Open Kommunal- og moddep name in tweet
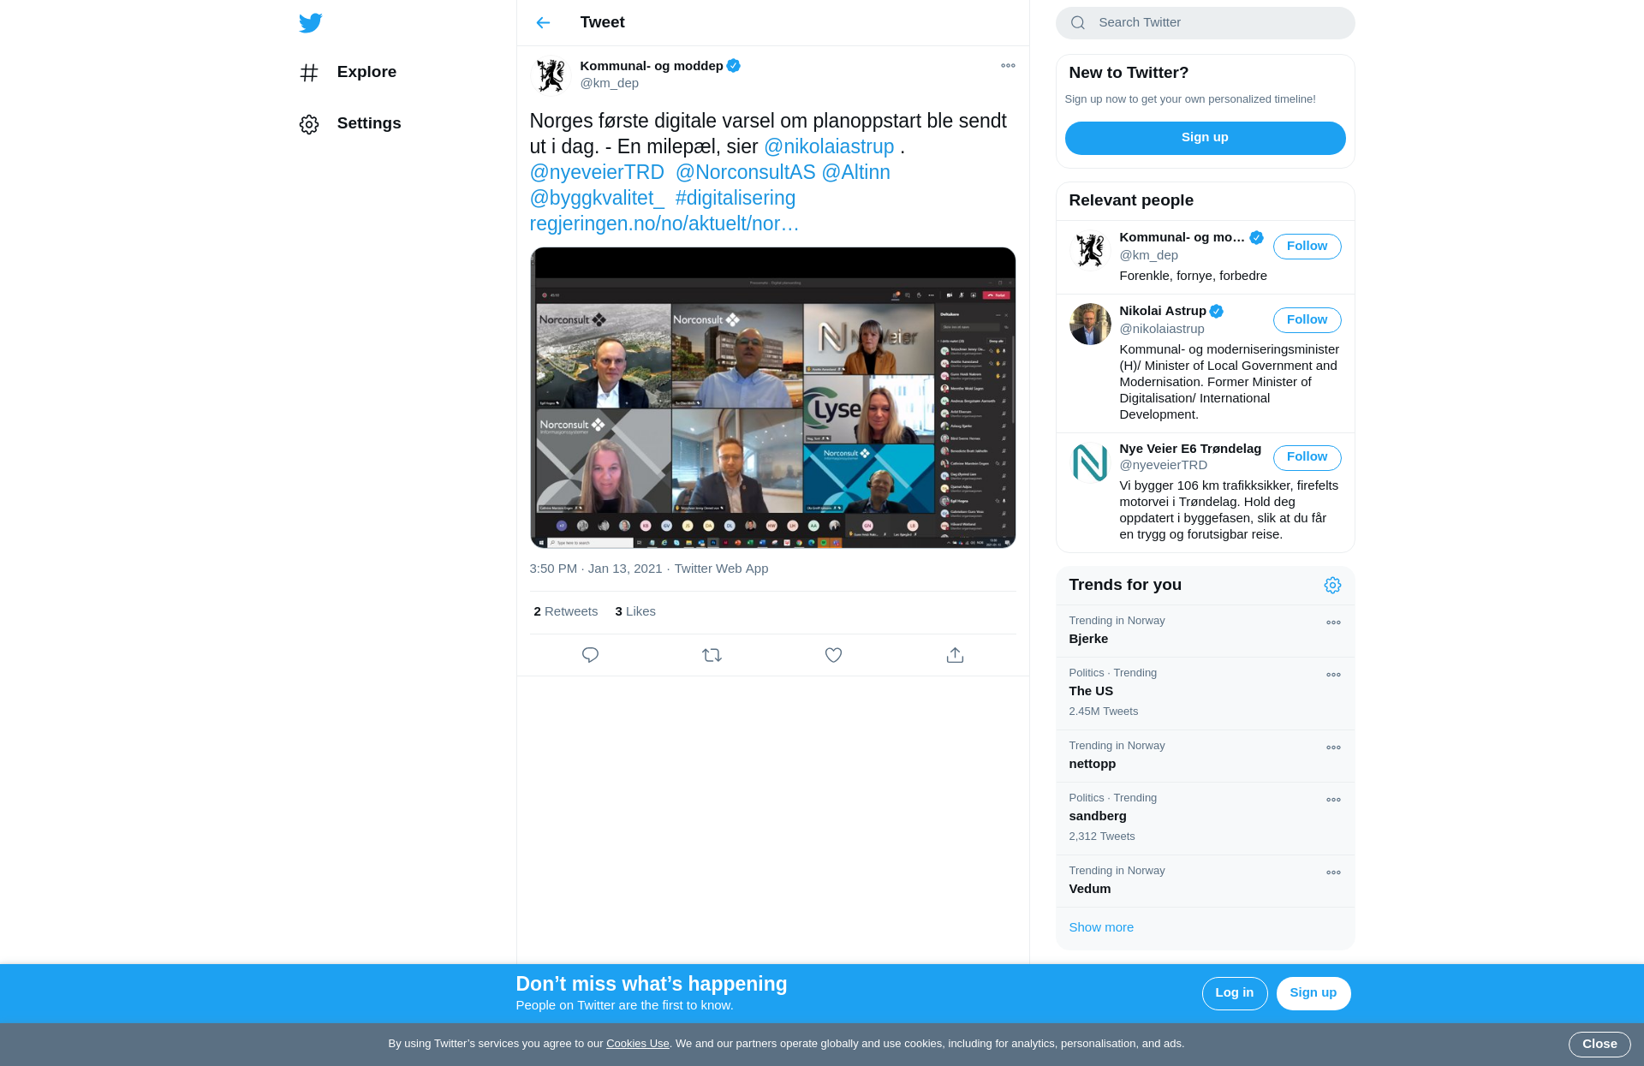The width and height of the screenshot is (1644, 1066). pos(651,66)
